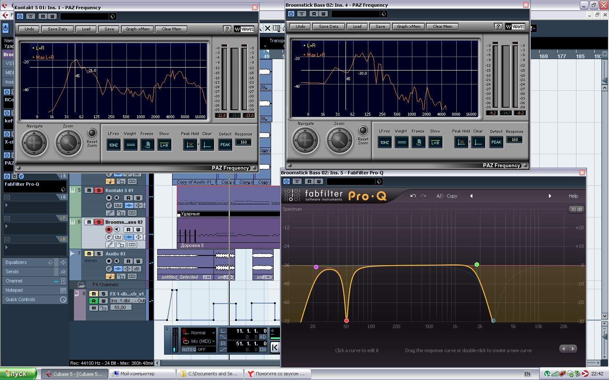Expand the Equalizers inspector section
609x380 pixels.
tap(16, 263)
